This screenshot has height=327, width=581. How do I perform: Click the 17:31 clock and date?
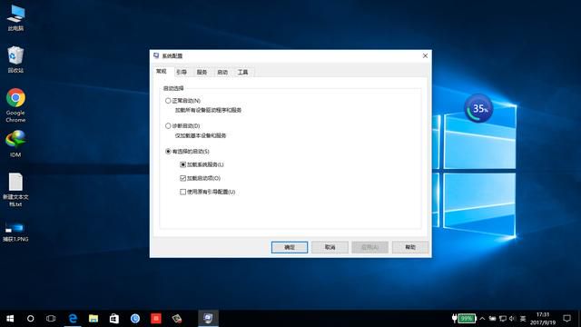(x=543, y=319)
